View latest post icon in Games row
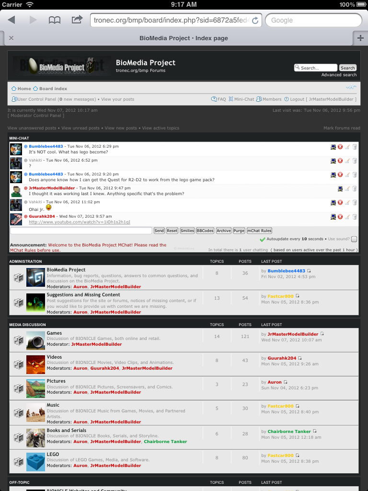 (x=322, y=334)
